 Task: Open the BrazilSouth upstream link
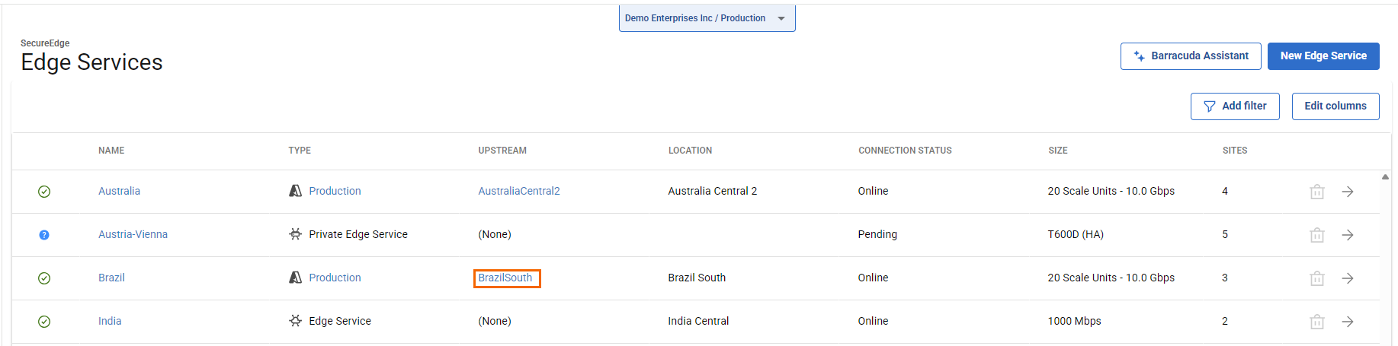point(505,278)
